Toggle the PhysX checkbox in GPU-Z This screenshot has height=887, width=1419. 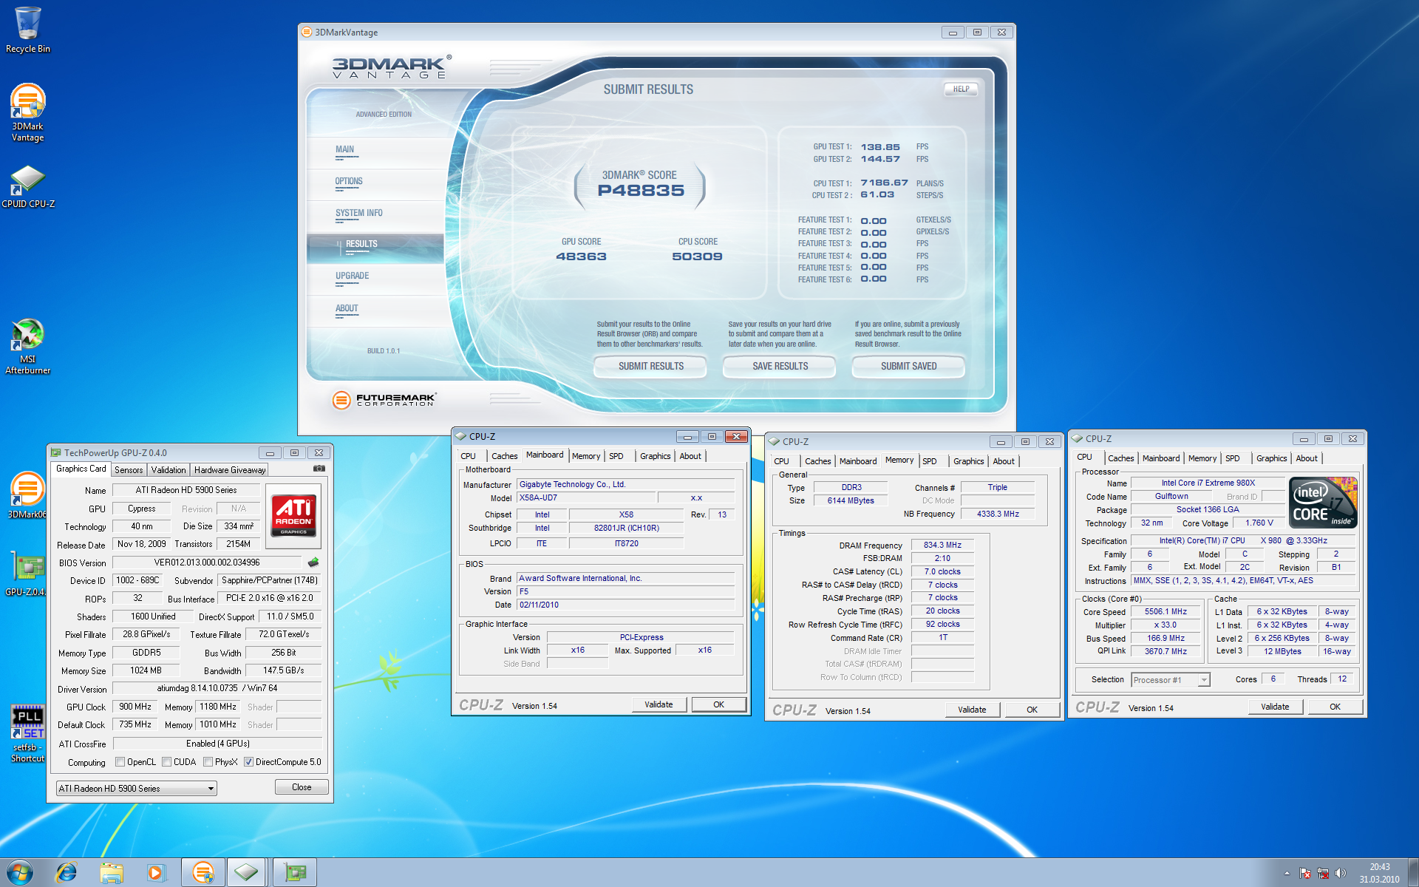[x=208, y=762]
